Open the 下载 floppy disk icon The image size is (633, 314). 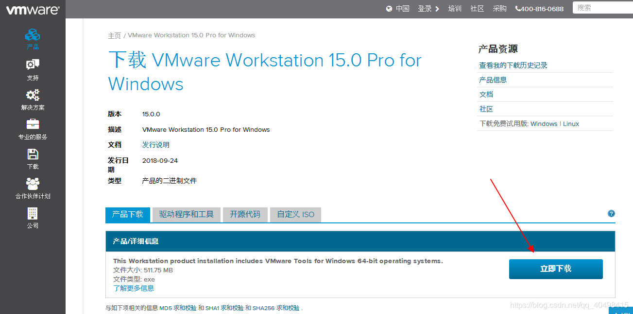33,154
